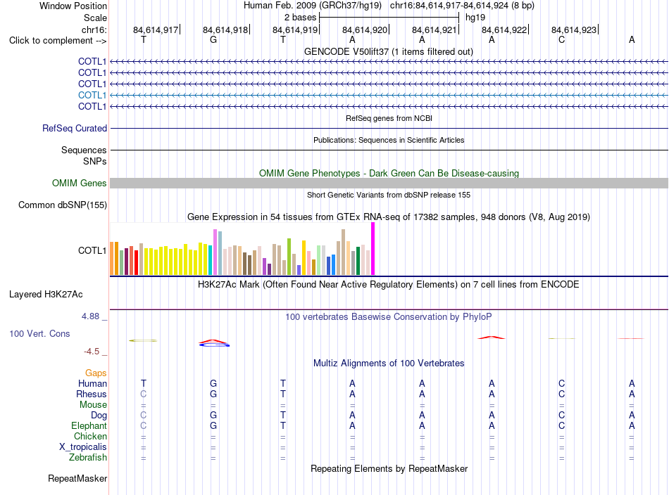Click the light-blue COTL1 transcript arrow line

(x=389, y=95)
